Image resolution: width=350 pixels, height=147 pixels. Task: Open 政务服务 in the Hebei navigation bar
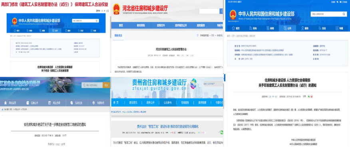[x=201, y=25]
